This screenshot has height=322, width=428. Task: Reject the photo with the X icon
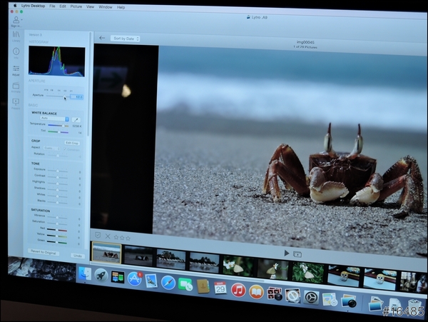[108, 236]
